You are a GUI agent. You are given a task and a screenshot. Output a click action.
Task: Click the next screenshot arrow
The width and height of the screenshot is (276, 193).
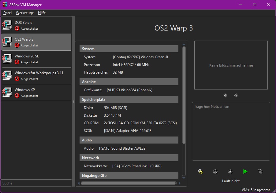point(236,95)
